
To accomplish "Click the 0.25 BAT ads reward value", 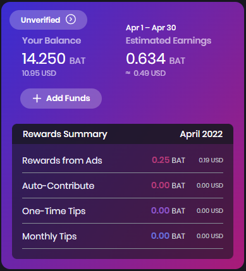I will pyautogui.click(x=168, y=160).
